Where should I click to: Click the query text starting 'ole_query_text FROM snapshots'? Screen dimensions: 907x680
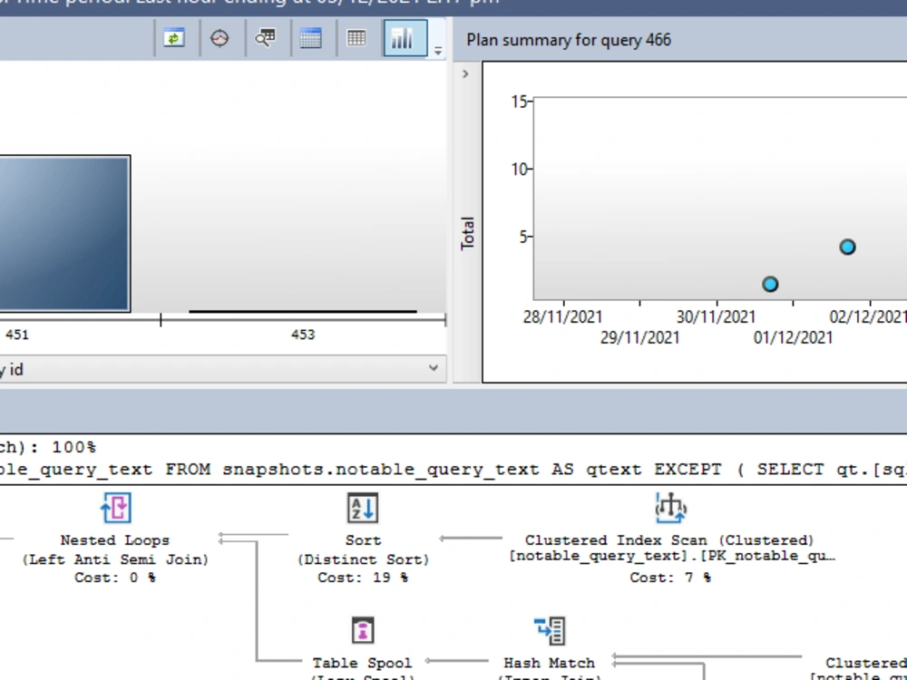(x=453, y=469)
